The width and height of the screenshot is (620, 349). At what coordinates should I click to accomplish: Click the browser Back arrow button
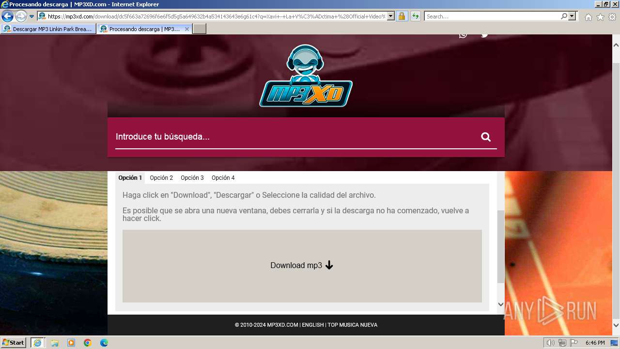tap(7, 16)
